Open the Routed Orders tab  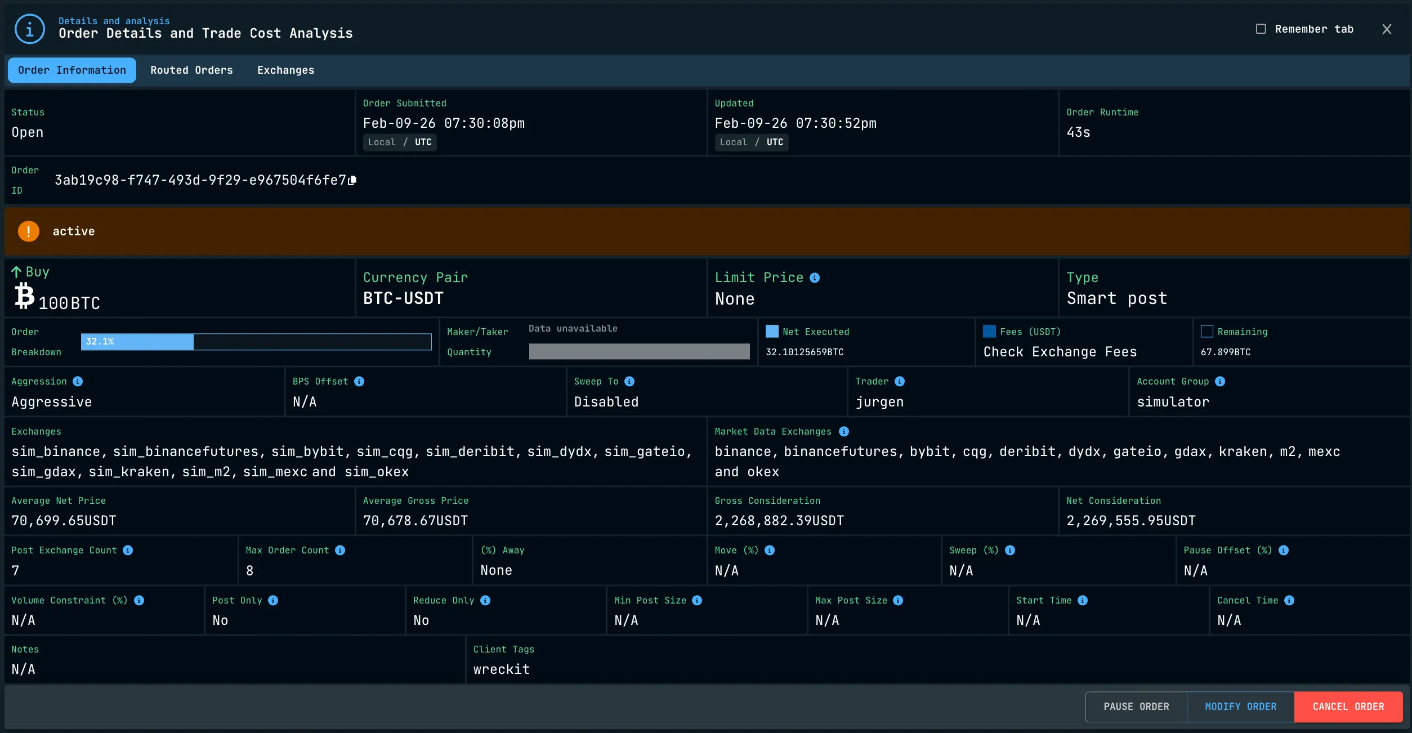pos(191,70)
